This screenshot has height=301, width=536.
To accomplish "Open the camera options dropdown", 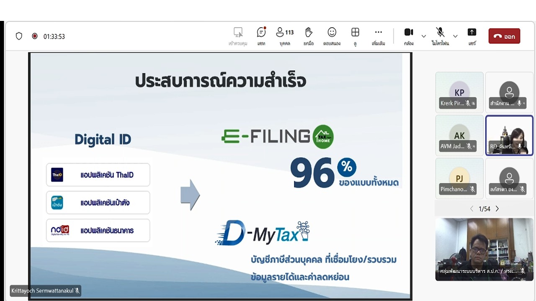I will pyautogui.click(x=423, y=36).
